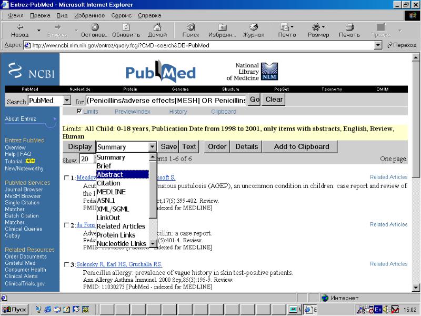Select MEDLINE in the display format list
421x316 pixels.
(x=123, y=192)
